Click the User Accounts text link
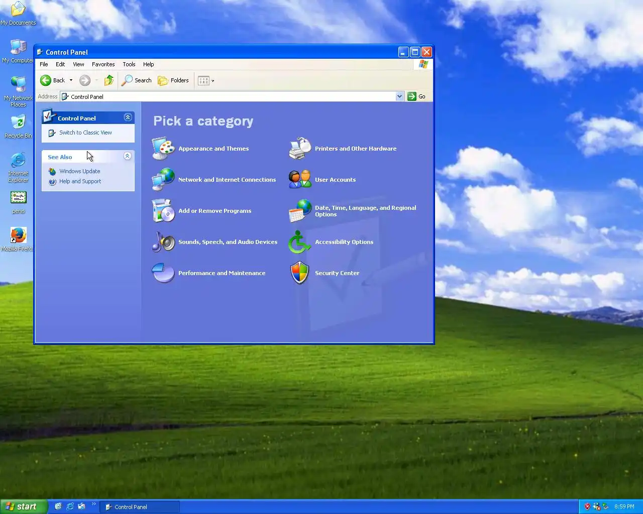The image size is (643, 514). coord(335,180)
